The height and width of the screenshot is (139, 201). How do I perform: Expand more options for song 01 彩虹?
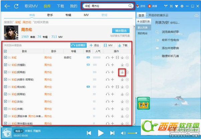coord(127,58)
